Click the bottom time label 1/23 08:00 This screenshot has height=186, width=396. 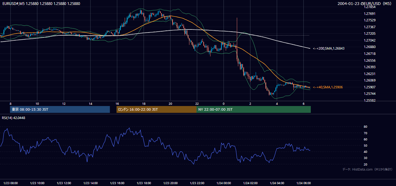[x=11, y=183]
